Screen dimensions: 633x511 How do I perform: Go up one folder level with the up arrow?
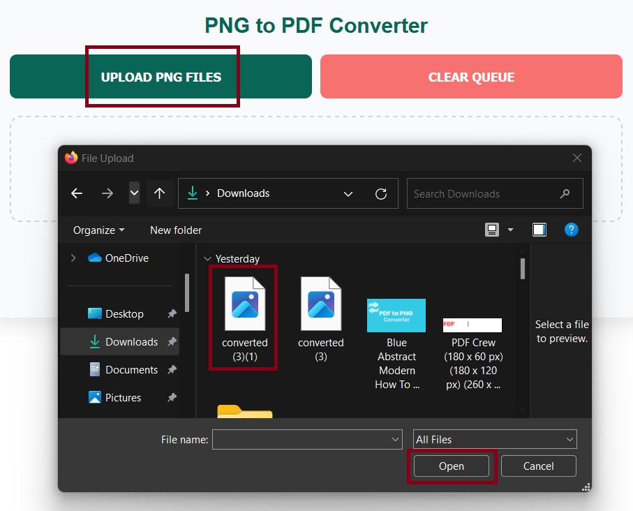click(160, 193)
